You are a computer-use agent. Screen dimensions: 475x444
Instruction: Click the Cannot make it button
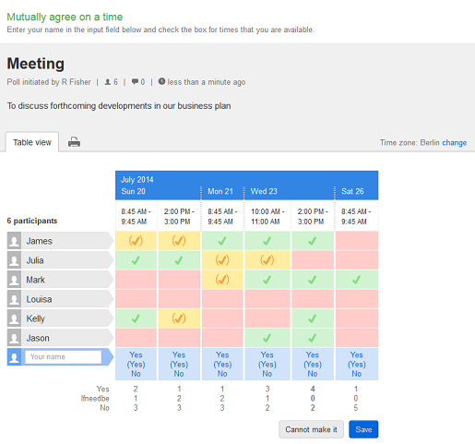pyautogui.click(x=311, y=429)
